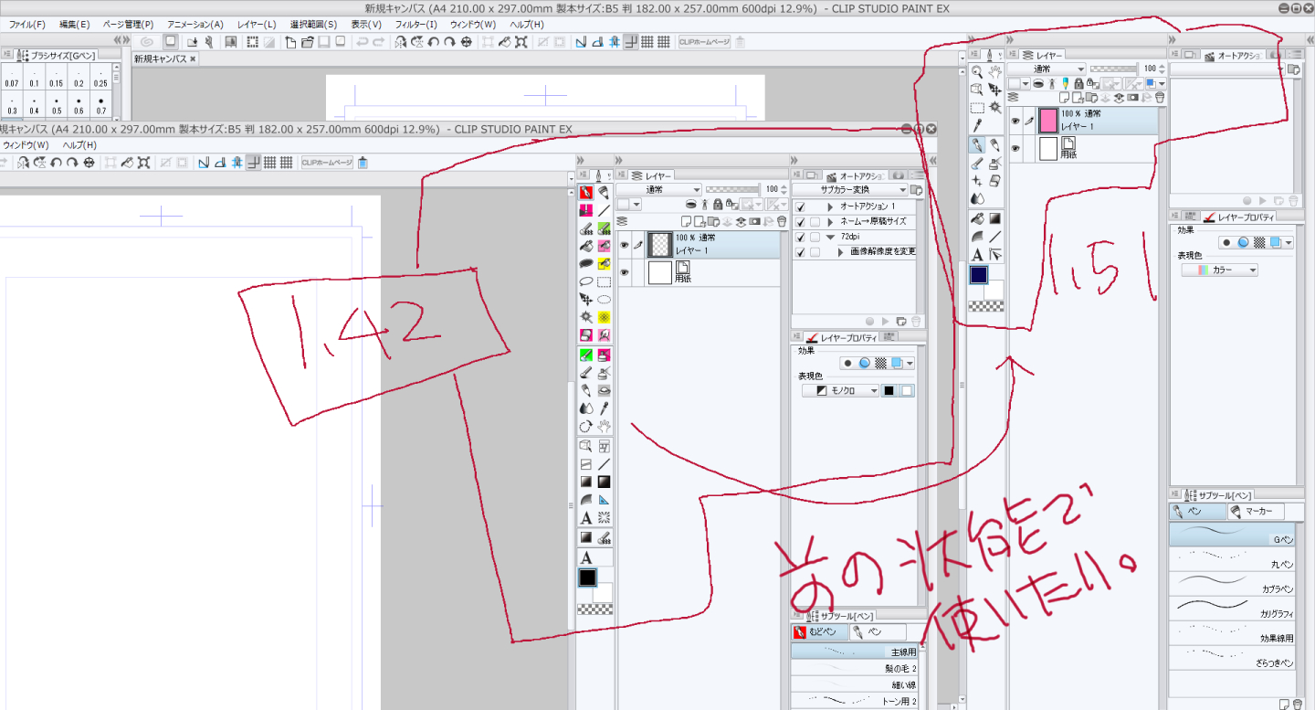Select the gradient tool in the right toolbox
Viewport: 1315px width, 710px height.
pos(994,218)
